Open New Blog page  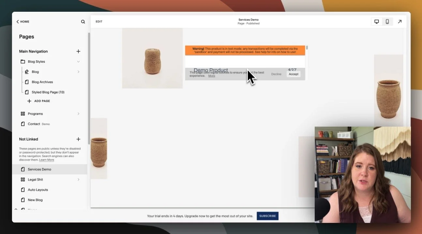point(35,200)
